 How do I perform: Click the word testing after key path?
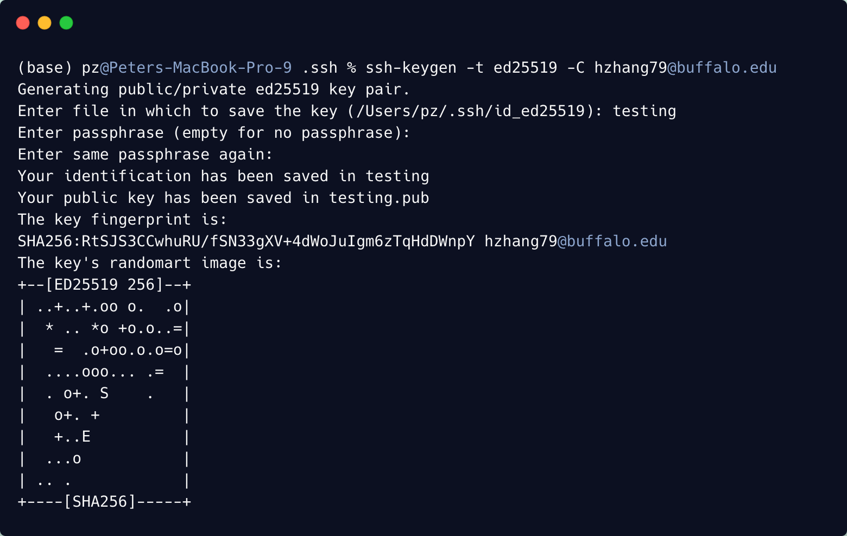tap(644, 111)
